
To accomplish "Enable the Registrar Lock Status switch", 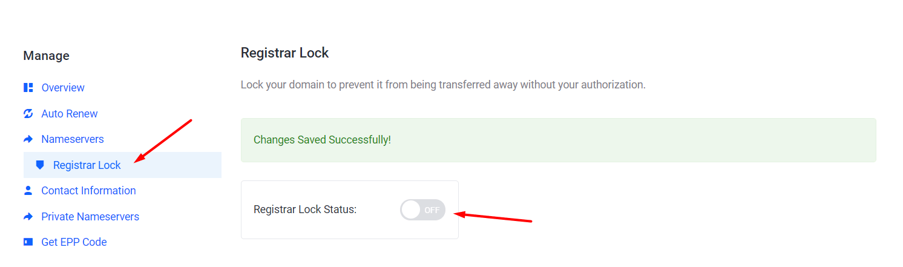I will (422, 210).
